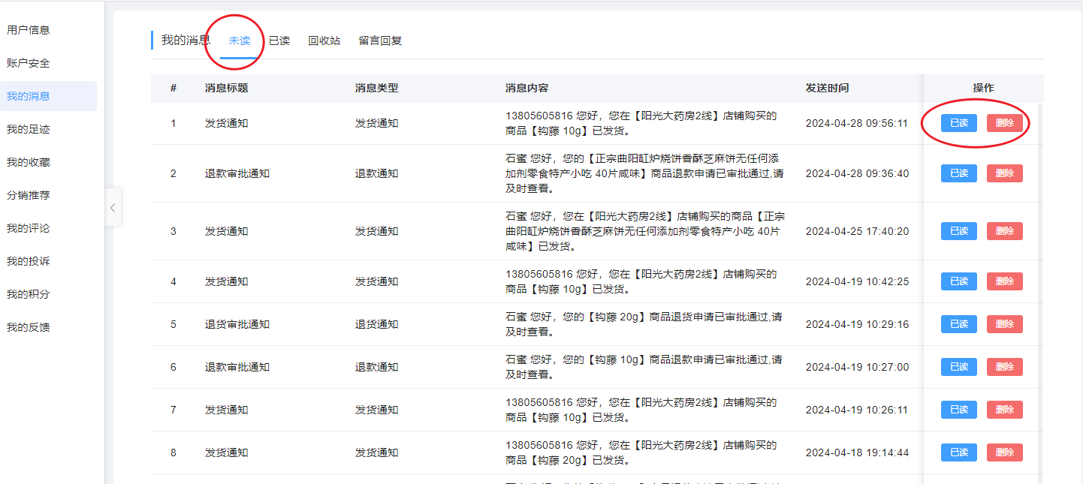The height and width of the screenshot is (484, 1083).
Task: Go to 我的足迹 page
Action: pos(29,129)
